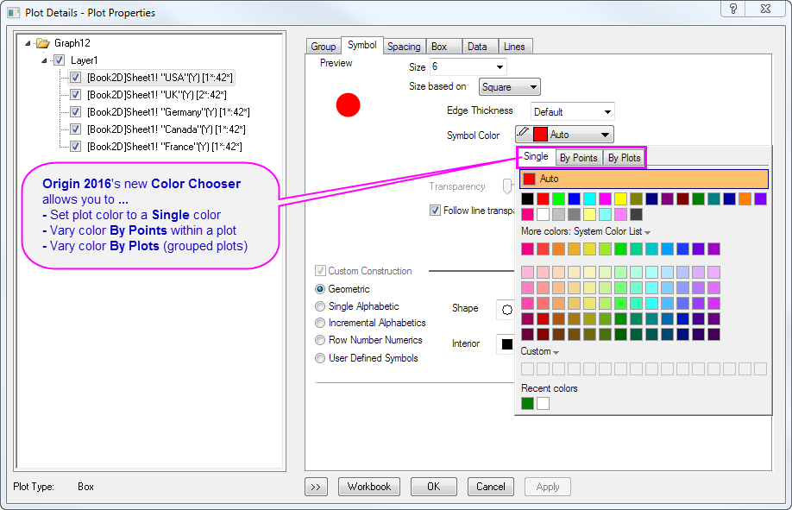Click the Graph12 folder icon

click(x=43, y=42)
